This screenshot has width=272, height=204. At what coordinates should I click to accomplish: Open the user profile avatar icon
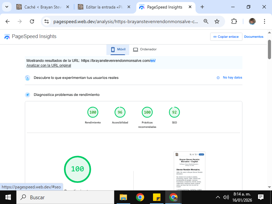pos(252,21)
